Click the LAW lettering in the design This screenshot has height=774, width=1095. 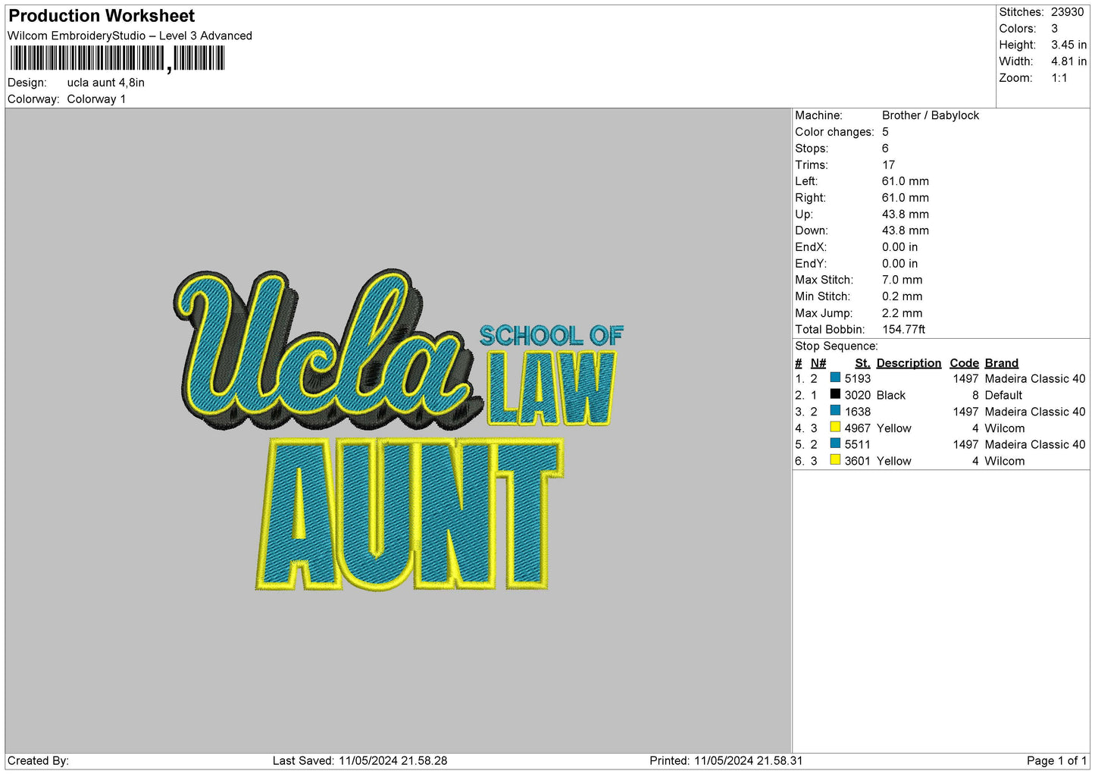pos(552,388)
